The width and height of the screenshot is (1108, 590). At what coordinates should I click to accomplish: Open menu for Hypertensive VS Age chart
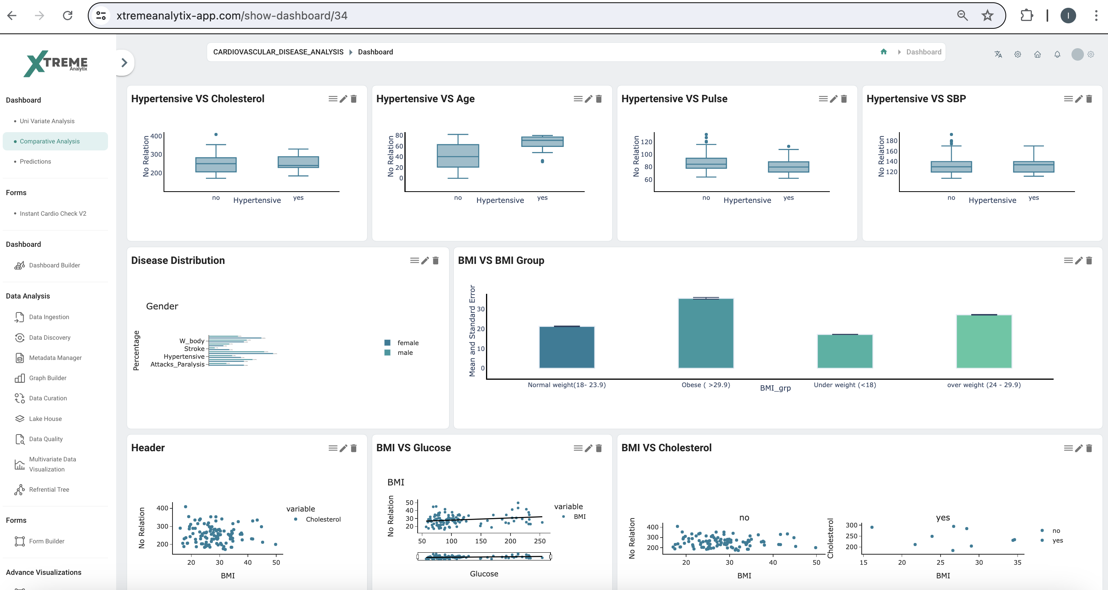(578, 99)
